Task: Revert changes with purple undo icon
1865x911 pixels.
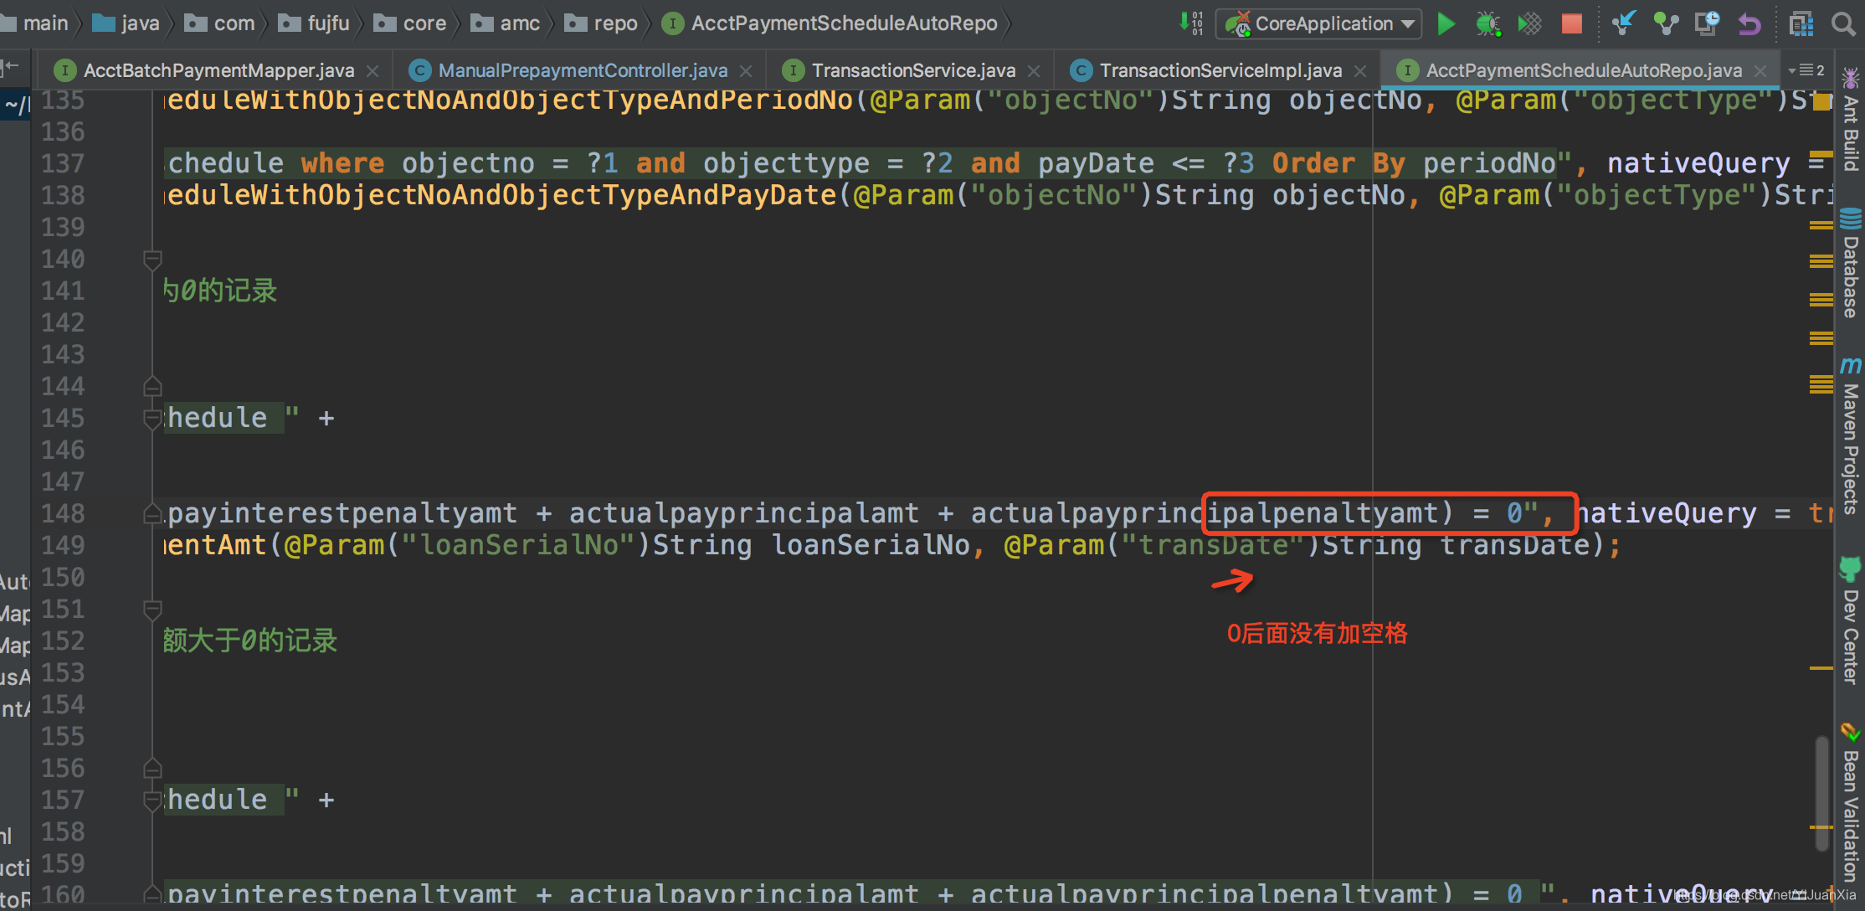Action: 1749,23
